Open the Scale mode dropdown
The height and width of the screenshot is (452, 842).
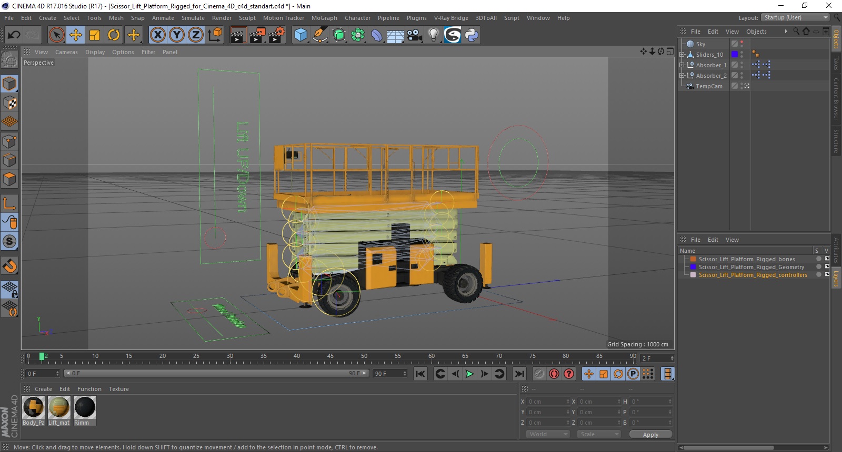[x=599, y=434]
